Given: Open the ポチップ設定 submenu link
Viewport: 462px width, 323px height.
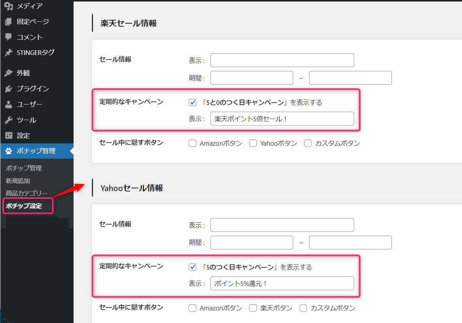Looking at the screenshot, I should [x=24, y=206].
